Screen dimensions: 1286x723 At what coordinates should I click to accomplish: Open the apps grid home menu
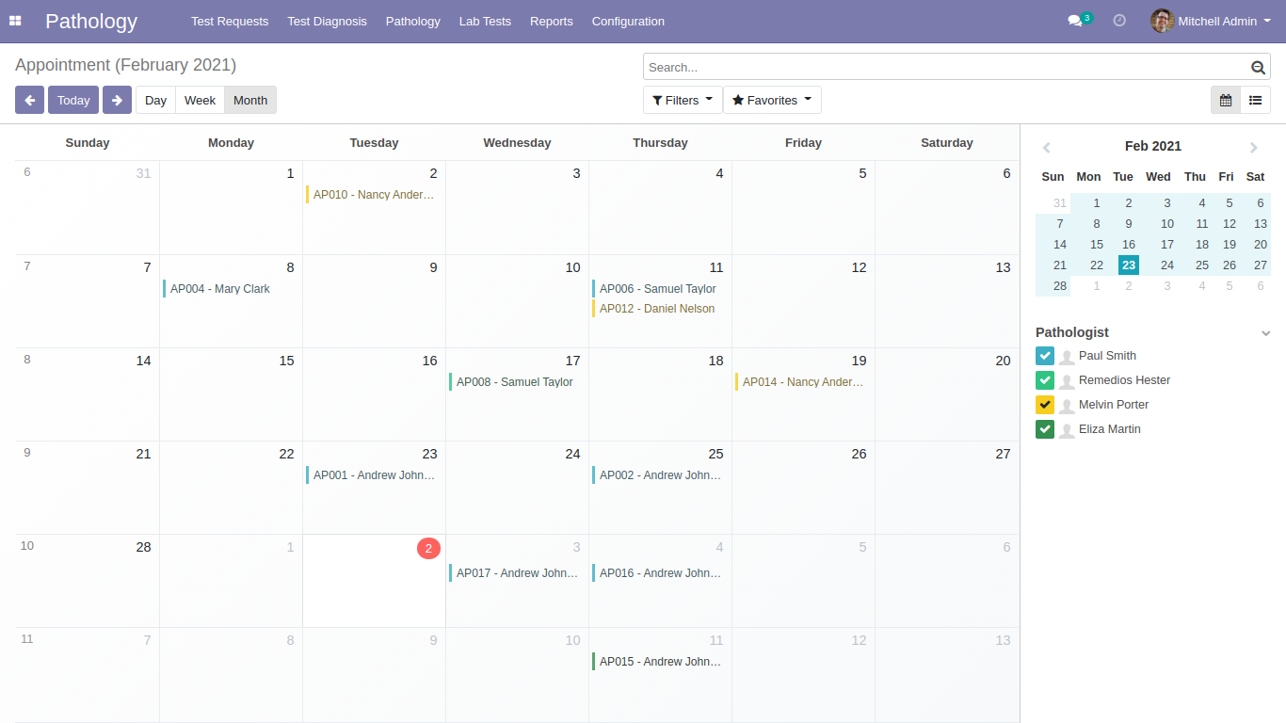[15, 21]
